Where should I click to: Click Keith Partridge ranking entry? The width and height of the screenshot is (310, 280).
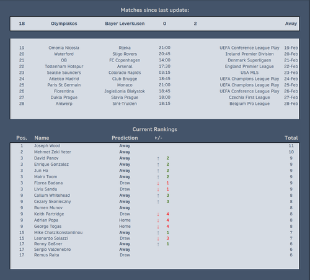49,214
